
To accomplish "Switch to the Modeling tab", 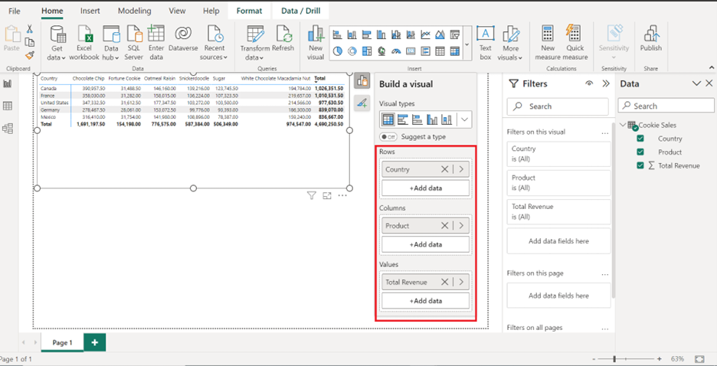I will (135, 11).
